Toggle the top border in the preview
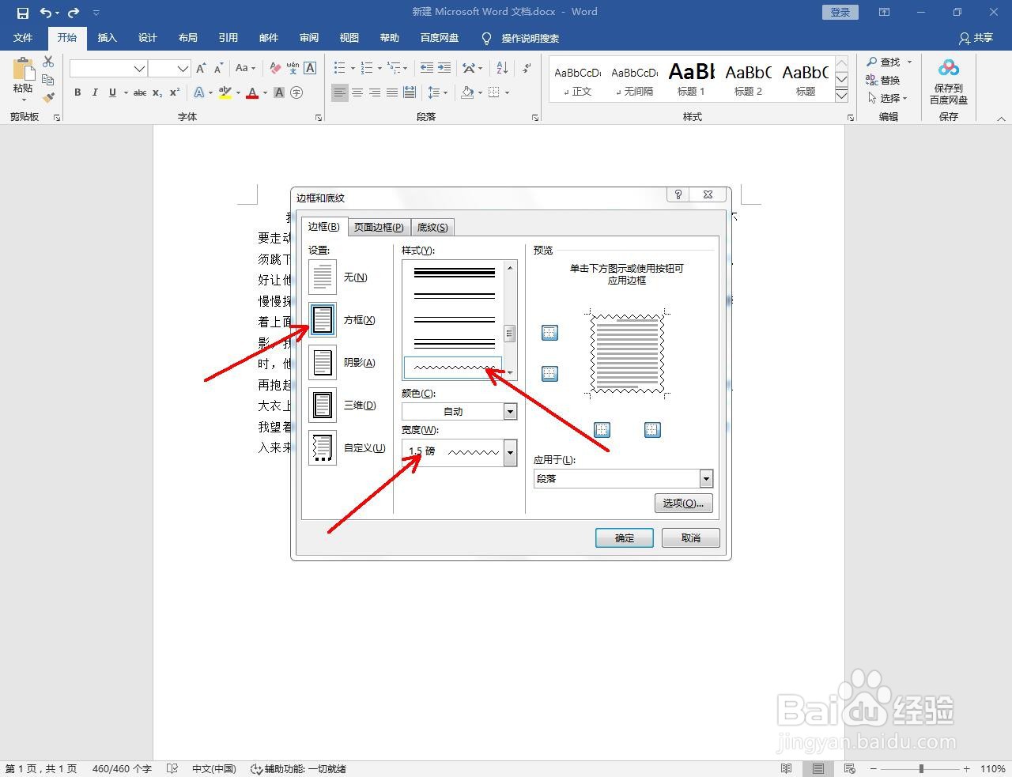This screenshot has height=777, width=1012. [x=549, y=332]
